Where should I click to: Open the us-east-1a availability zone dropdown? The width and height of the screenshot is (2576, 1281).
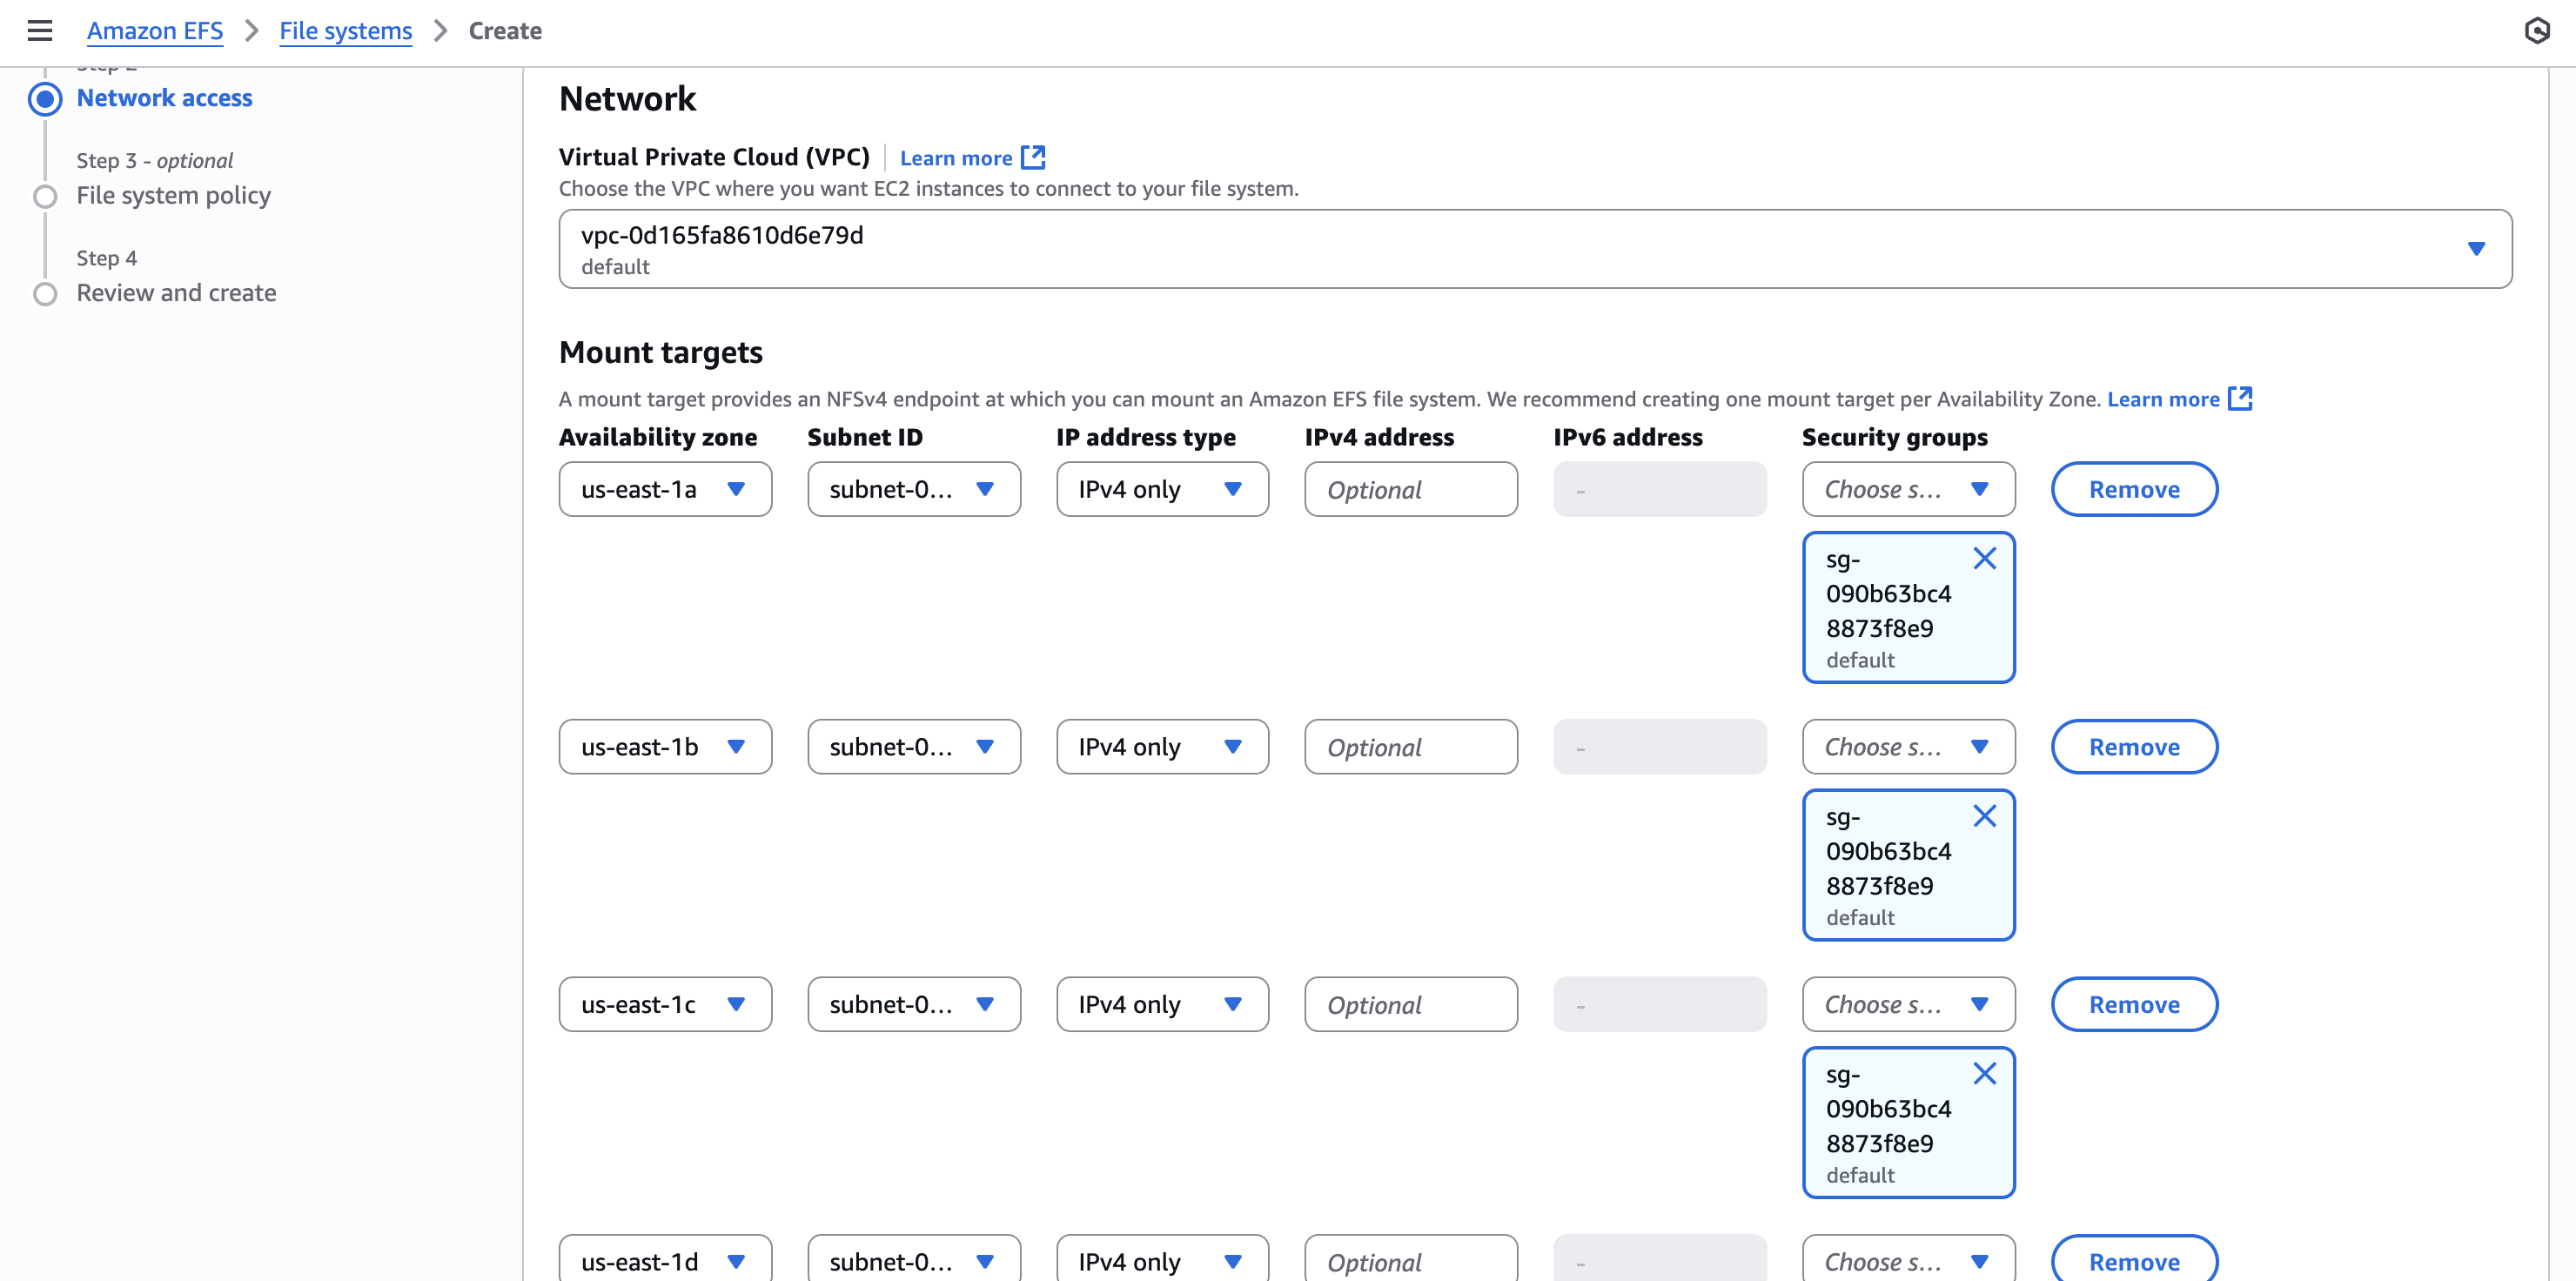pos(665,489)
